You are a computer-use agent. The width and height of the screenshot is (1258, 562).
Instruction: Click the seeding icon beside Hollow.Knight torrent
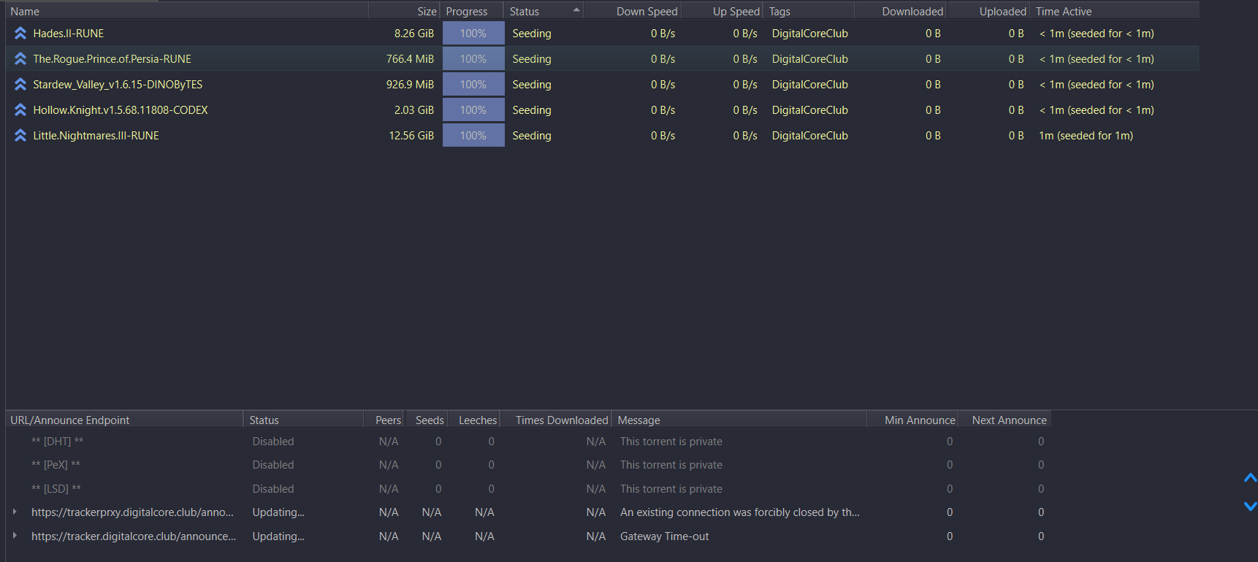(20, 110)
